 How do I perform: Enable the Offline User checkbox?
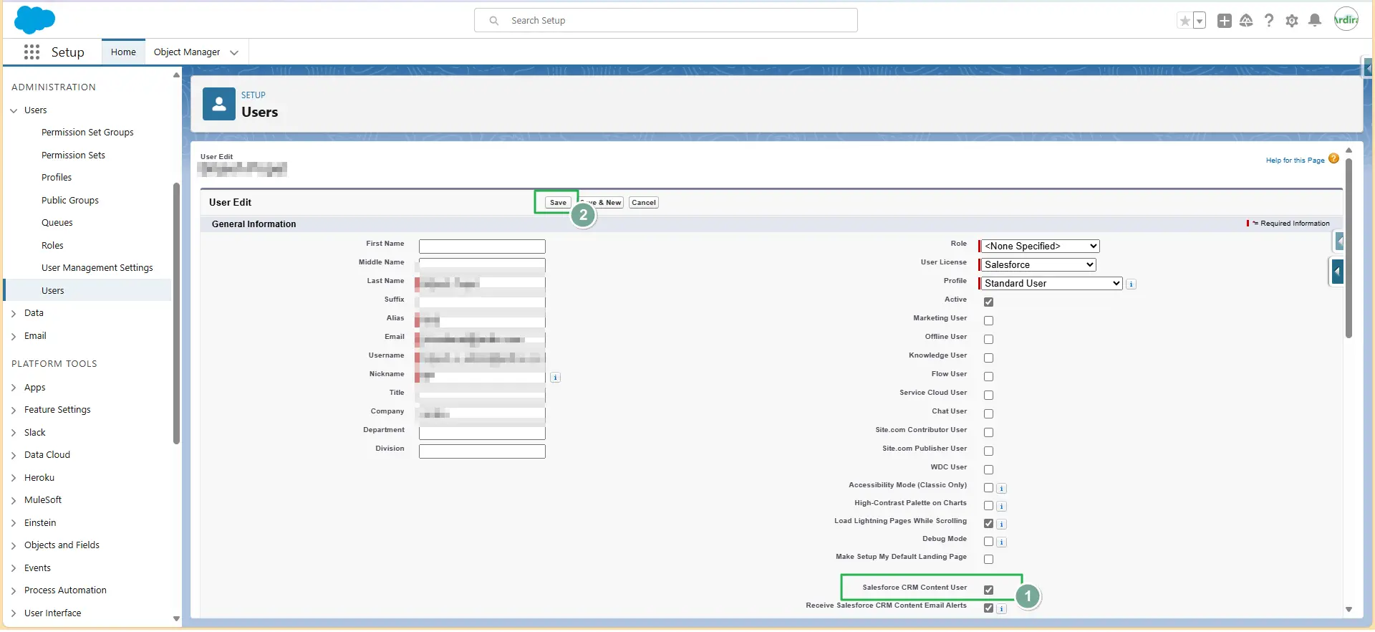988,340
